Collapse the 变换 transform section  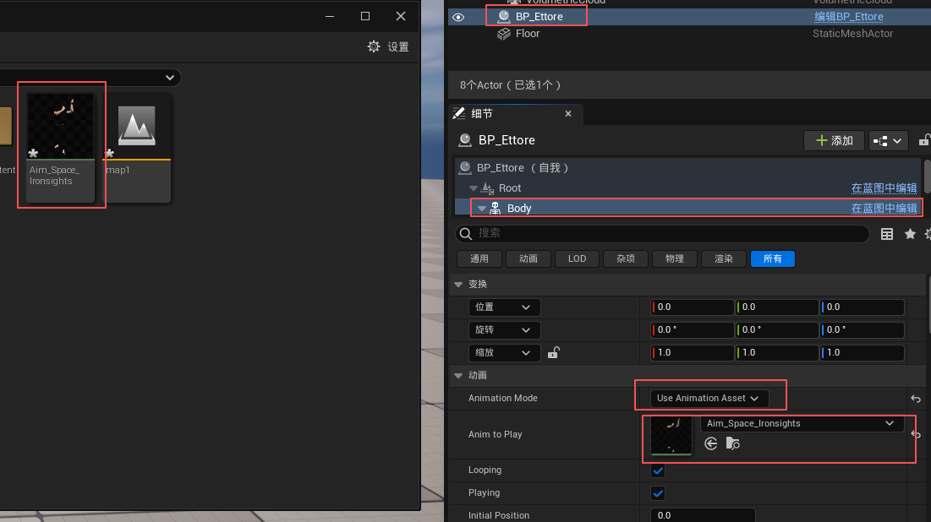pyautogui.click(x=458, y=284)
